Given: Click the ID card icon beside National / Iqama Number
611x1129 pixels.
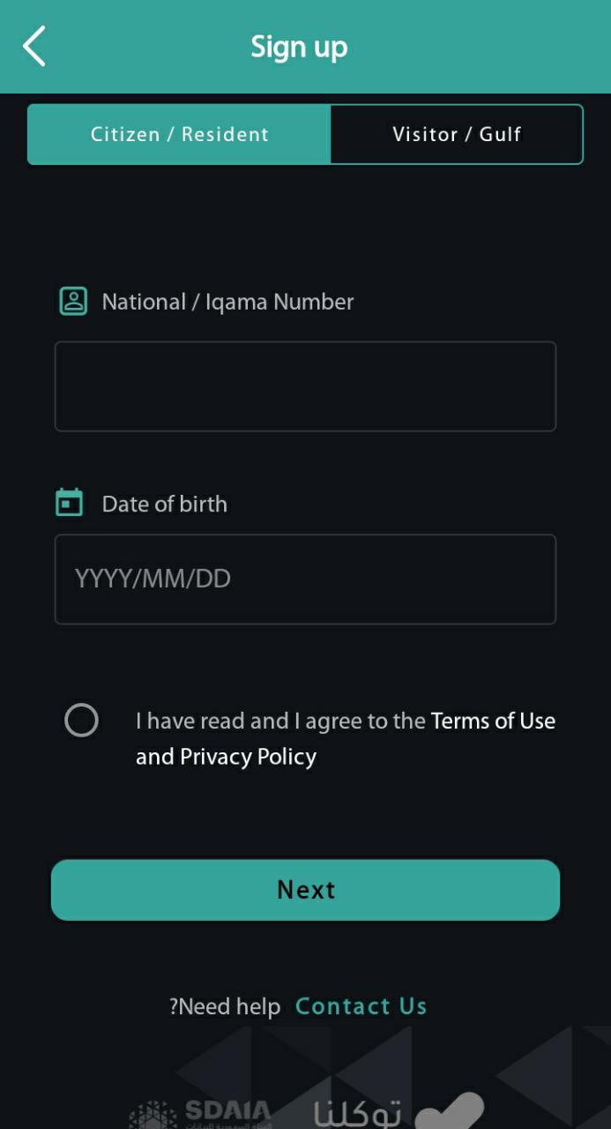Looking at the screenshot, I should click(x=73, y=301).
